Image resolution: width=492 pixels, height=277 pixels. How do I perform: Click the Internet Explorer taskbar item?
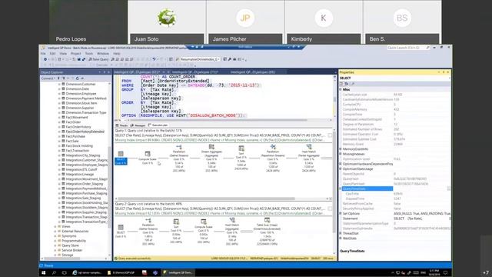coord(87,272)
